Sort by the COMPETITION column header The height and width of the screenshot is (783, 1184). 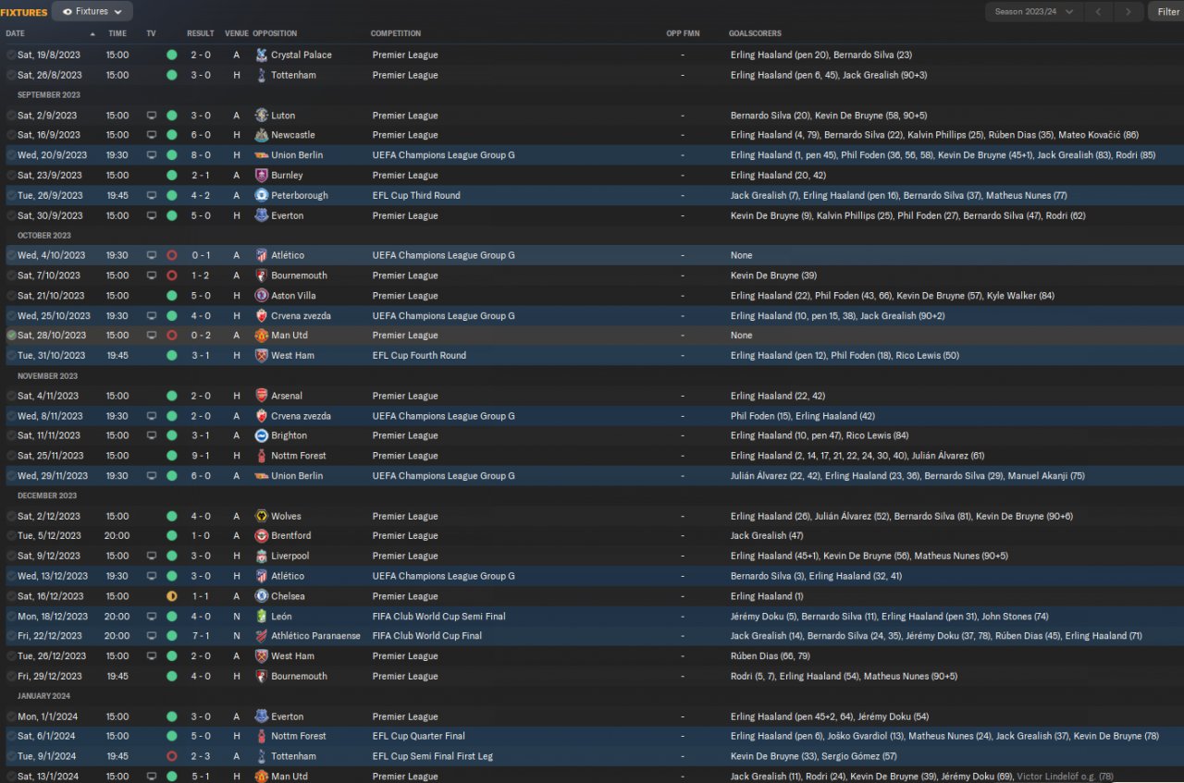coord(396,33)
